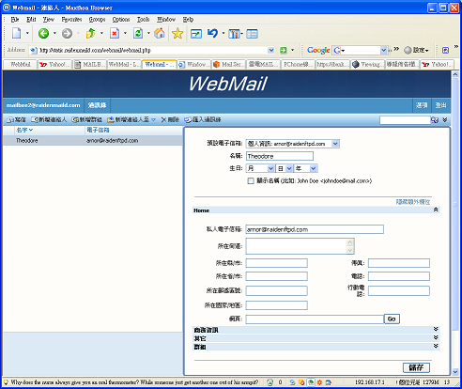Collapse the Home section

[x=436, y=210]
